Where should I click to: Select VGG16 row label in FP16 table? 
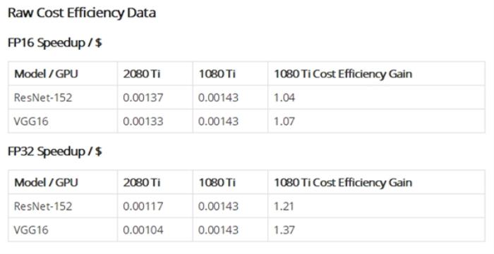[x=31, y=121]
